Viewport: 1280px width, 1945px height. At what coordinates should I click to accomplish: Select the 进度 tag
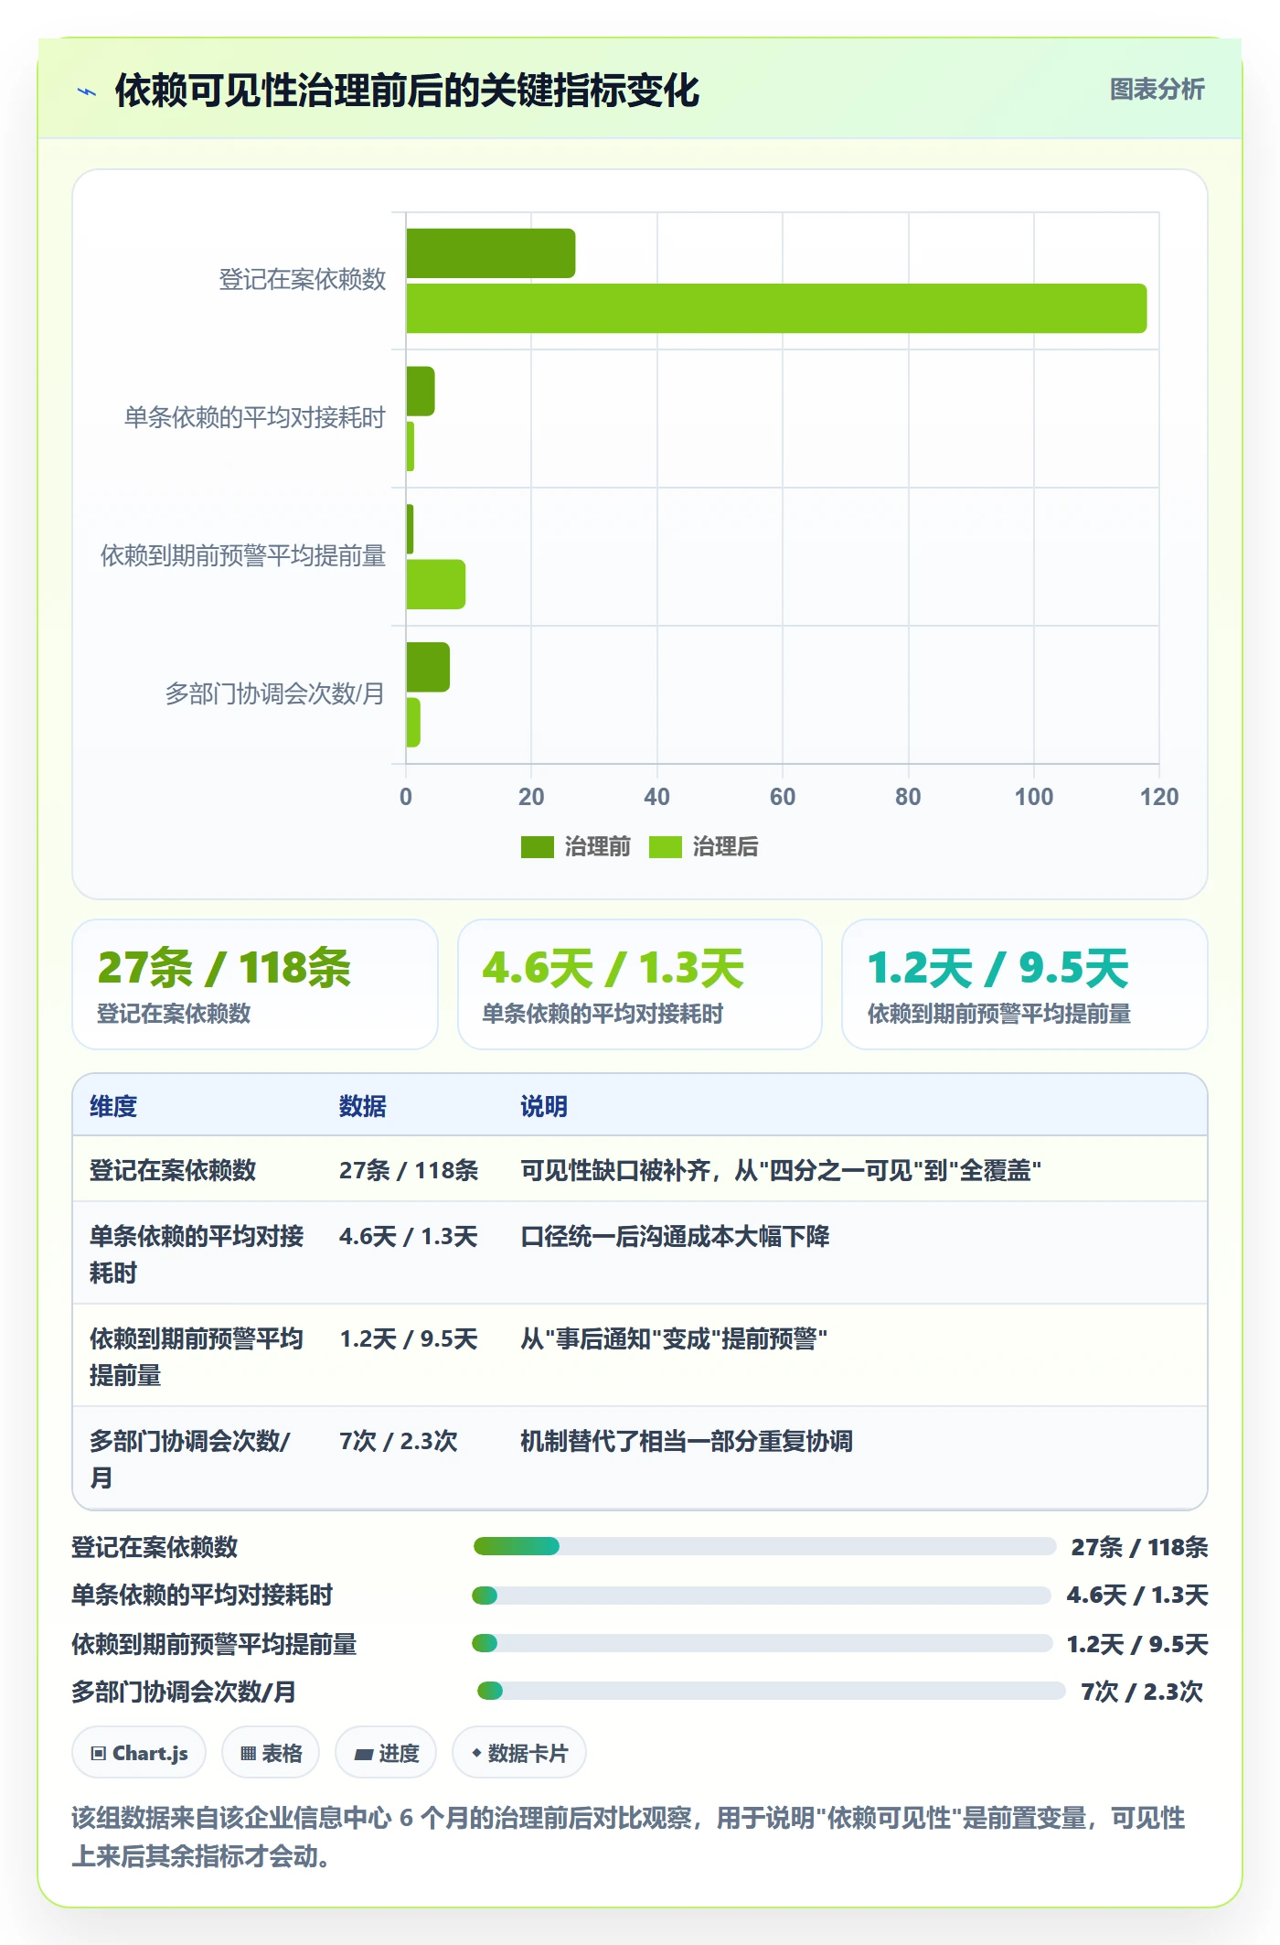[386, 1753]
